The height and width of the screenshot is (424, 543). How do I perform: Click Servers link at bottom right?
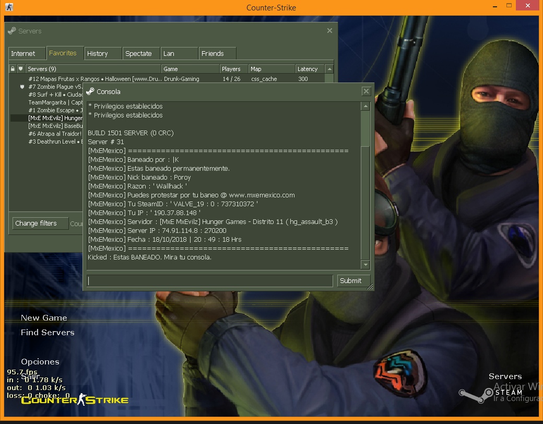[505, 376]
